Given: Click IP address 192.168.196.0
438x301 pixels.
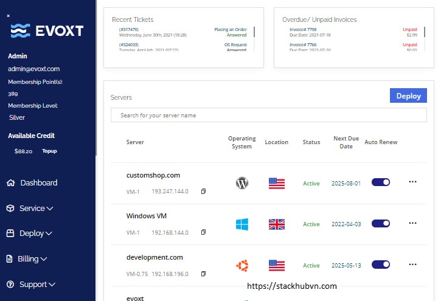Looking at the screenshot, I should pos(170,274).
